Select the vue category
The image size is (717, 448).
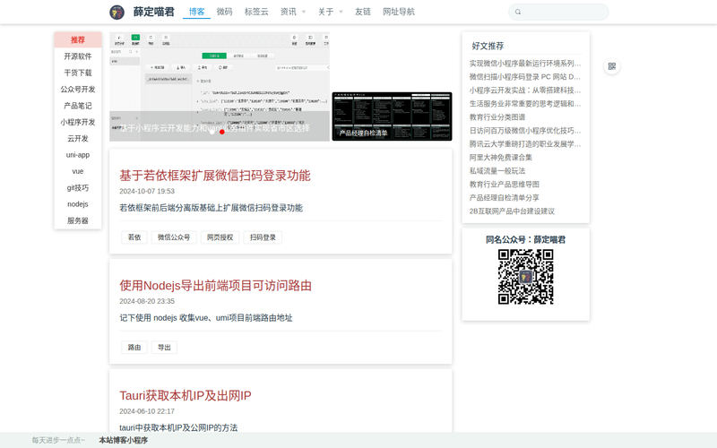78,171
